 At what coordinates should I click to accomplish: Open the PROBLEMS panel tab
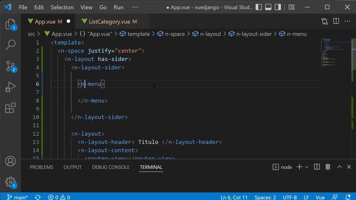click(x=41, y=167)
